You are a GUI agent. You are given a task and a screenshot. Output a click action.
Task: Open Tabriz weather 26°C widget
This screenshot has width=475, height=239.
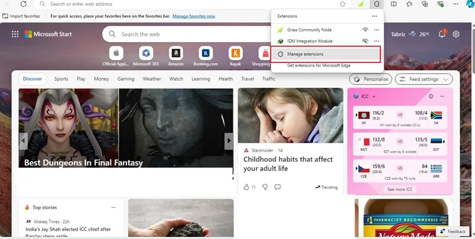(410, 34)
